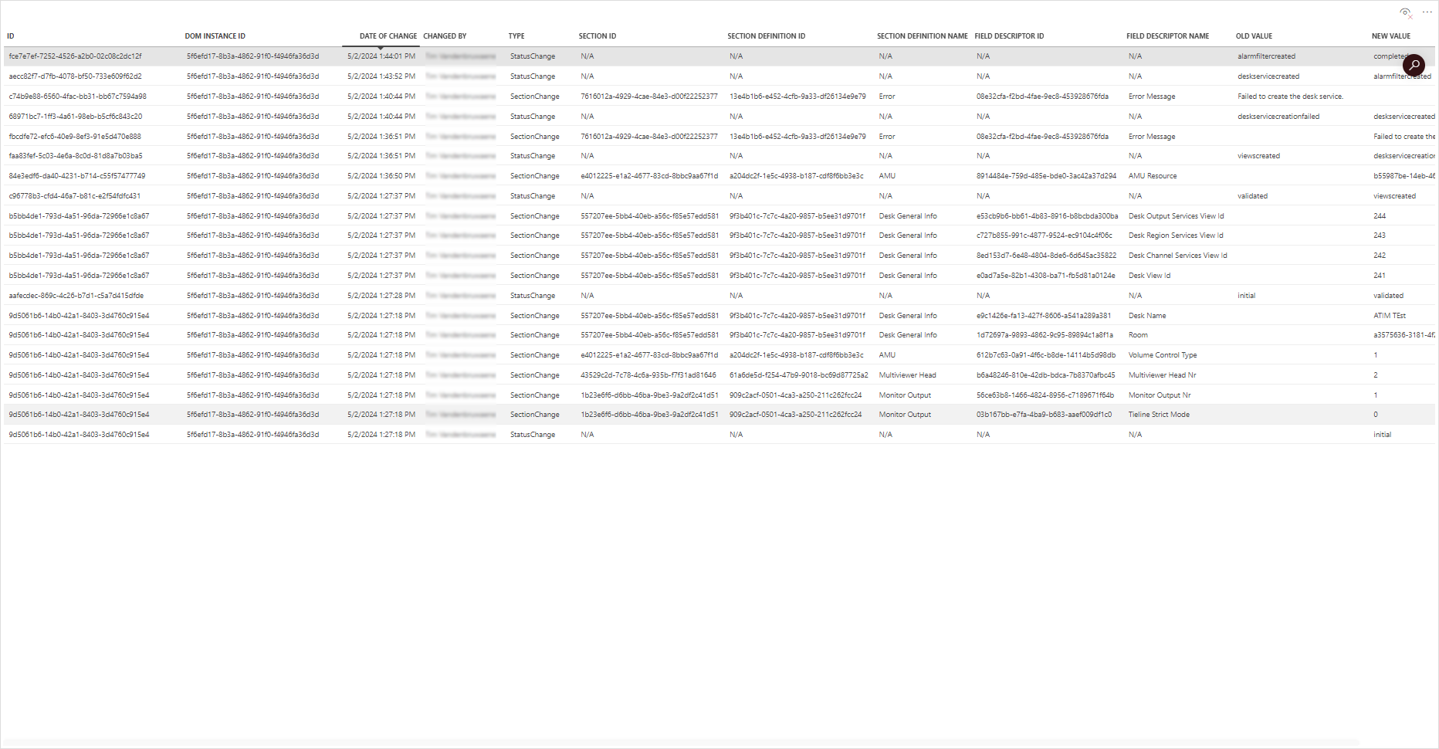Click 'Monitor Output Nr' cell

(x=1160, y=395)
